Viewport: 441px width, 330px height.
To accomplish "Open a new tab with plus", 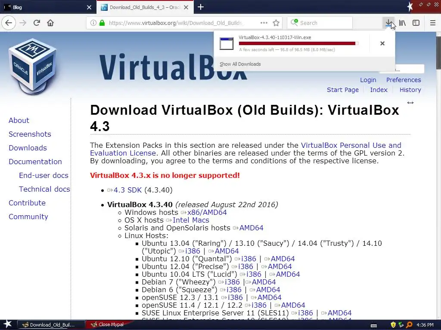I will [201, 7].
